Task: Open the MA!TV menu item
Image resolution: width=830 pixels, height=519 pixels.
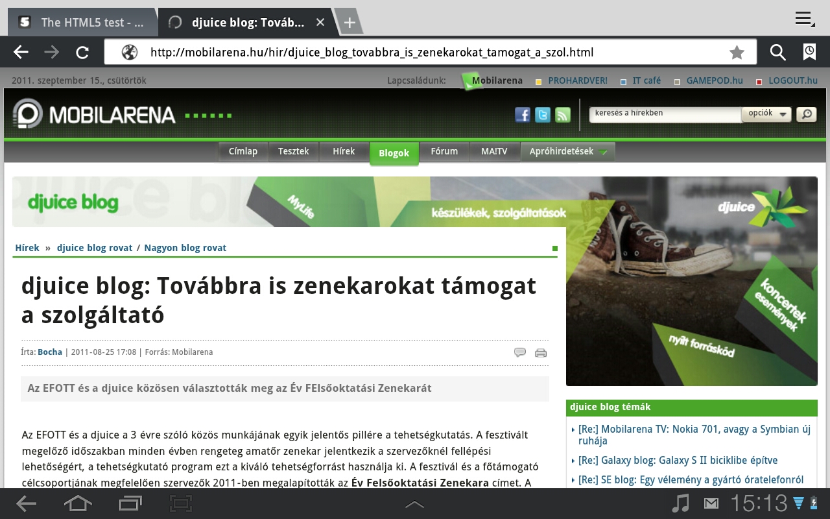Action: pos(494,152)
